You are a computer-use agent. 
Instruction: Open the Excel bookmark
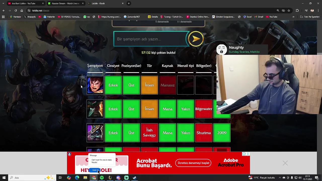click(x=248, y=17)
